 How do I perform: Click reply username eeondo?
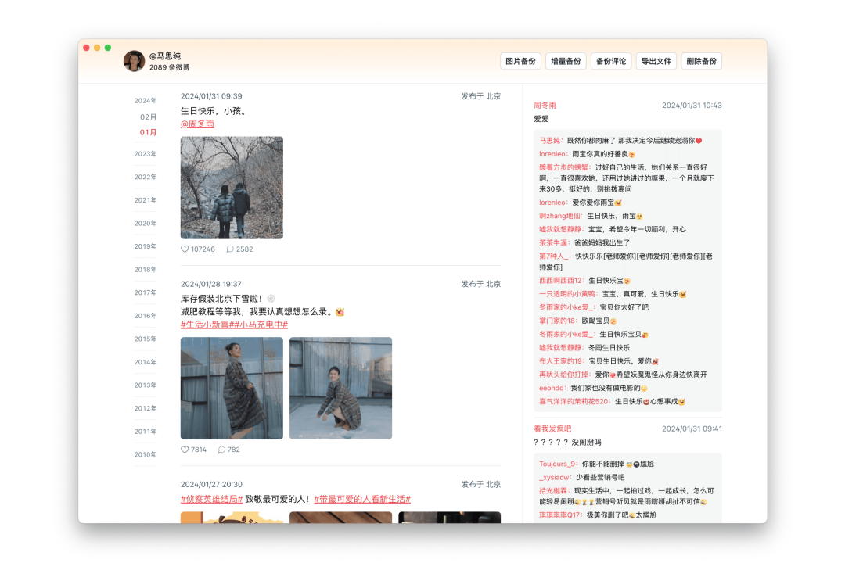(552, 389)
